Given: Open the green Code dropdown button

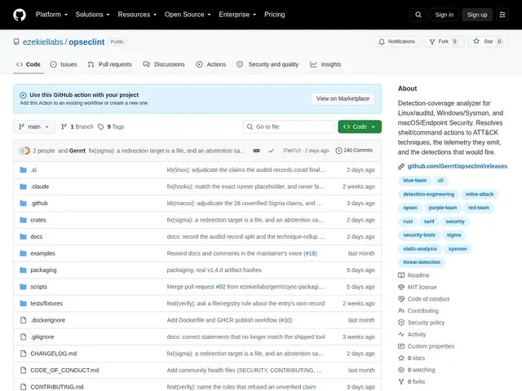Looking at the screenshot, I should (x=360, y=127).
